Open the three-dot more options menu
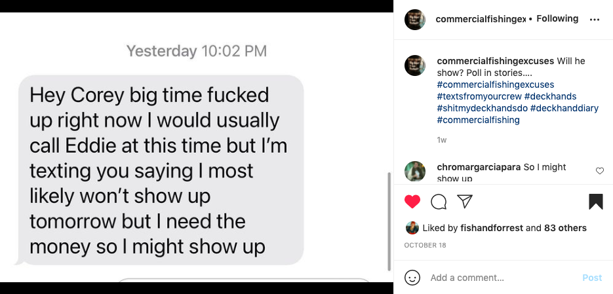 click(x=595, y=20)
